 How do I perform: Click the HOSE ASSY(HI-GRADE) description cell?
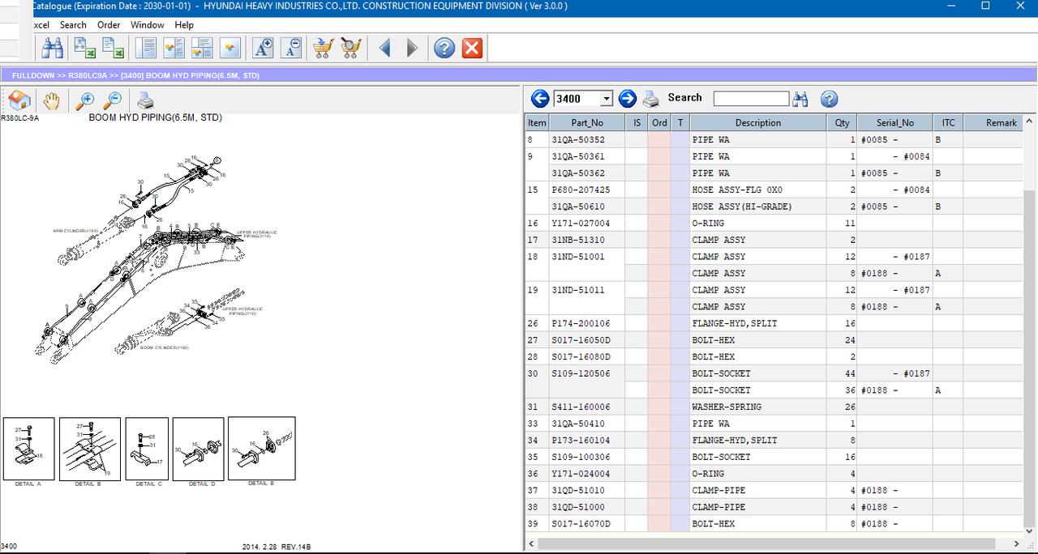click(x=758, y=207)
